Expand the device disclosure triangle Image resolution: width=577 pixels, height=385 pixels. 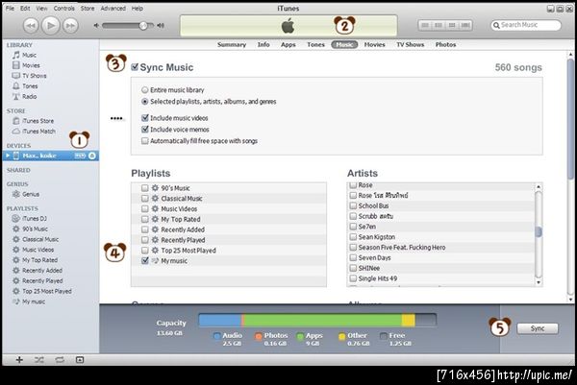click(8, 156)
